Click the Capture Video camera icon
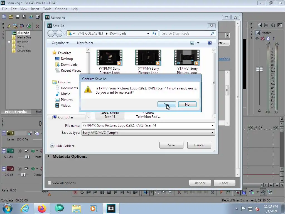Image resolution: width=285 pixels, height=214 pixels. click(22, 26)
